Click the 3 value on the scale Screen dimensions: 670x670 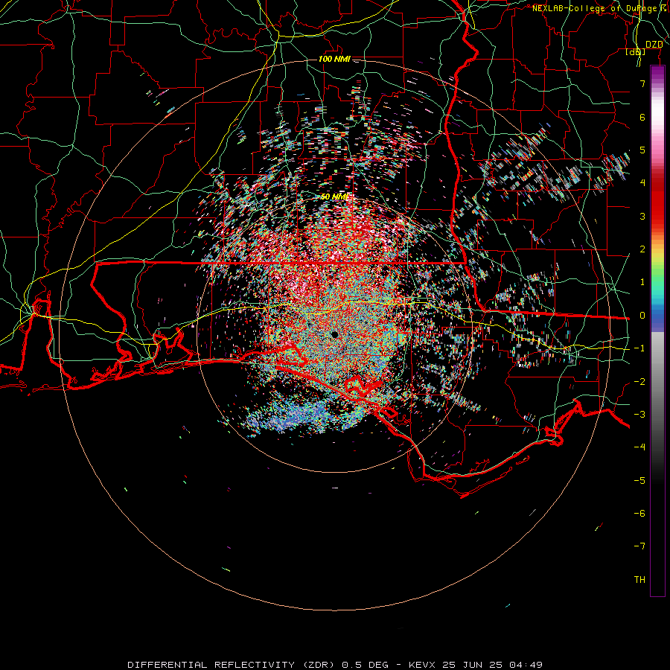[x=642, y=216]
